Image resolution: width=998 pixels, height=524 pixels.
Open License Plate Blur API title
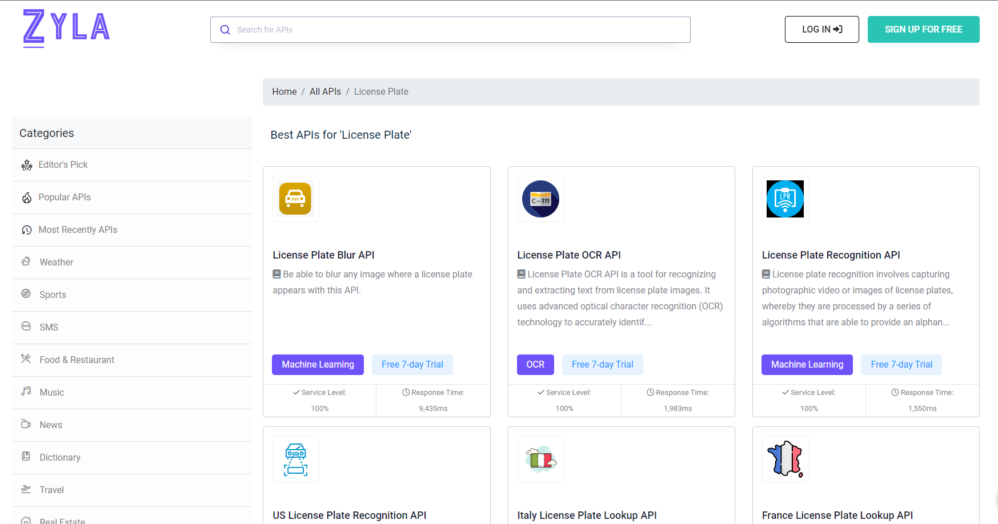[x=323, y=255]
